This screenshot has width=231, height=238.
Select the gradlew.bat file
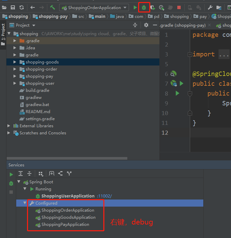click(x=37, y=105)
